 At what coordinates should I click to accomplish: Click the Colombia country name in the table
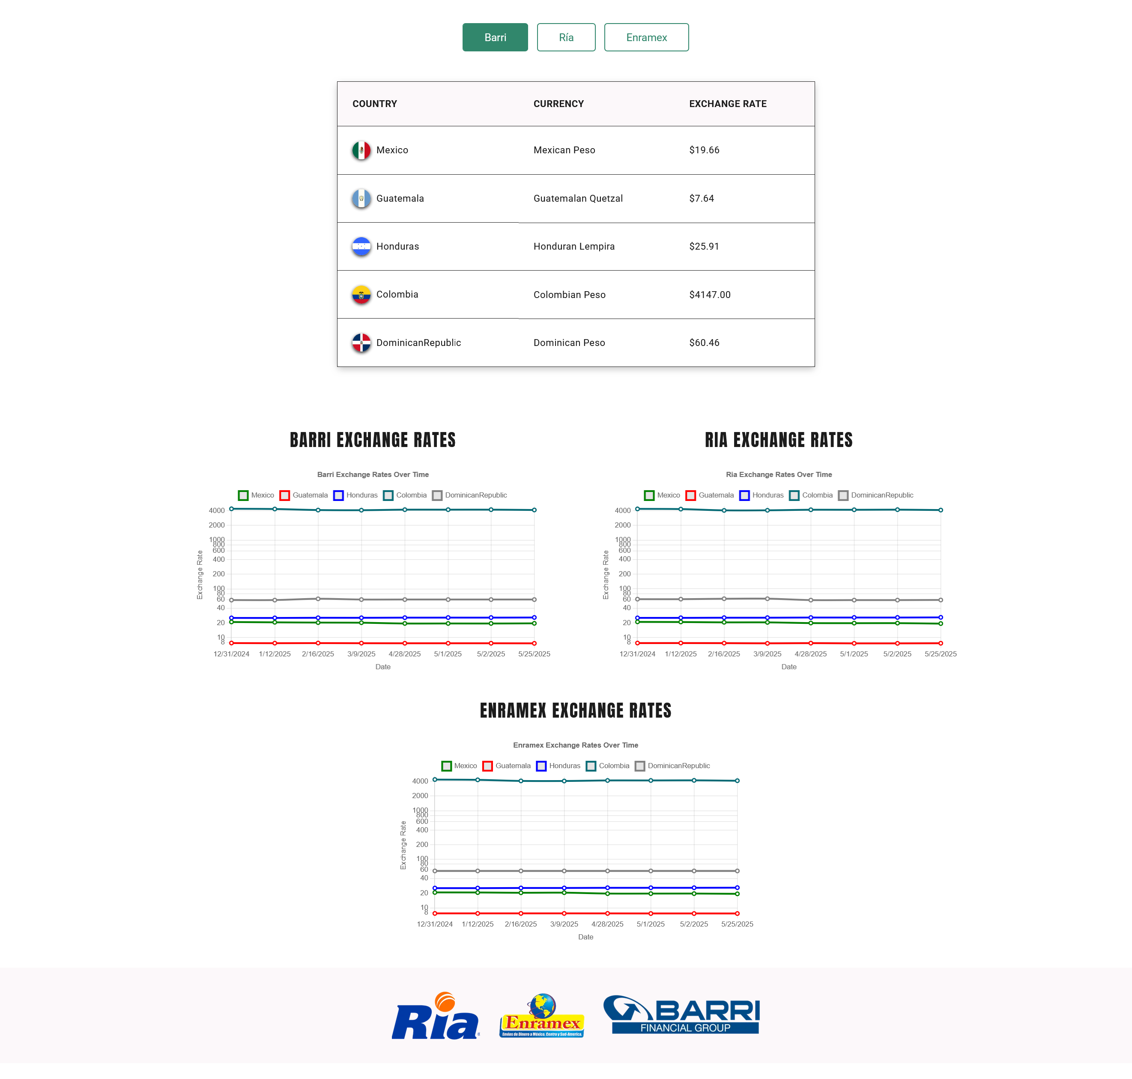397,295
